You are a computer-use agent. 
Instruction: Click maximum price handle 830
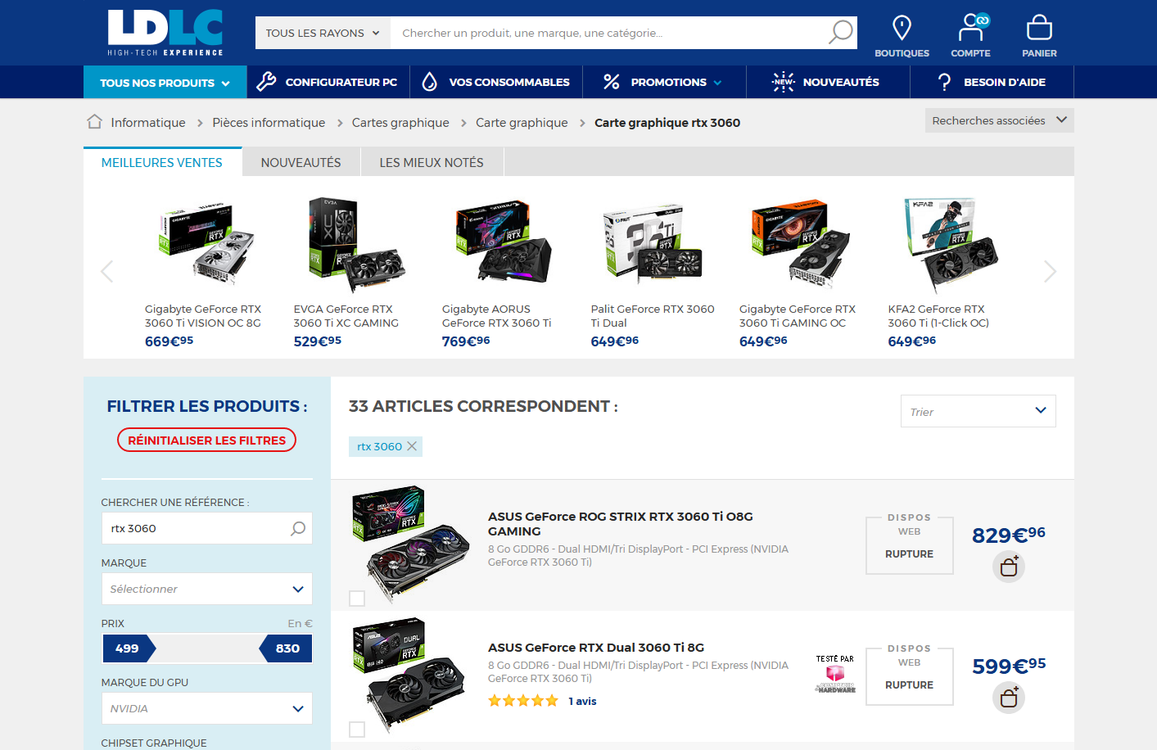286,648
